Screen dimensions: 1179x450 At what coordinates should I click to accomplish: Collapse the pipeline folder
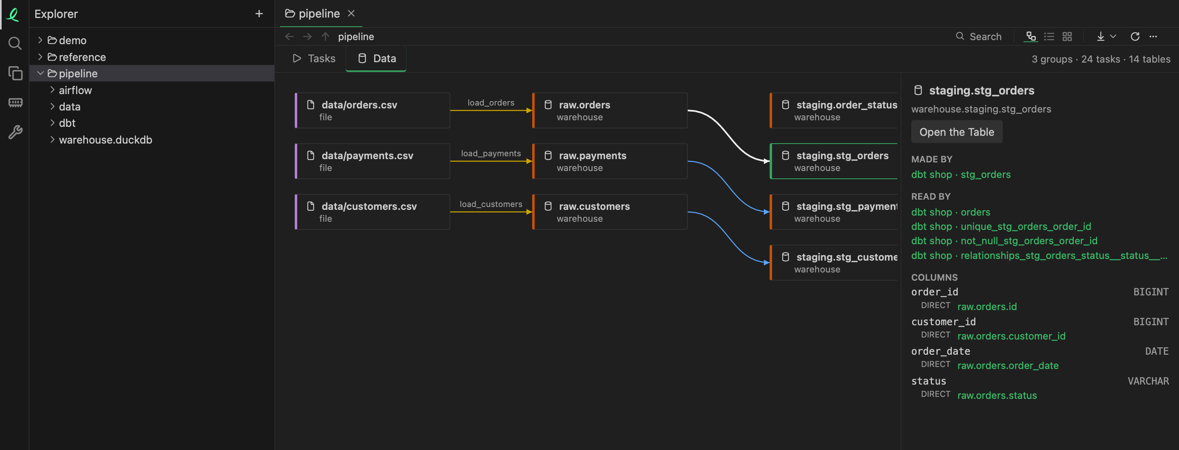click(x=40, y=73)
